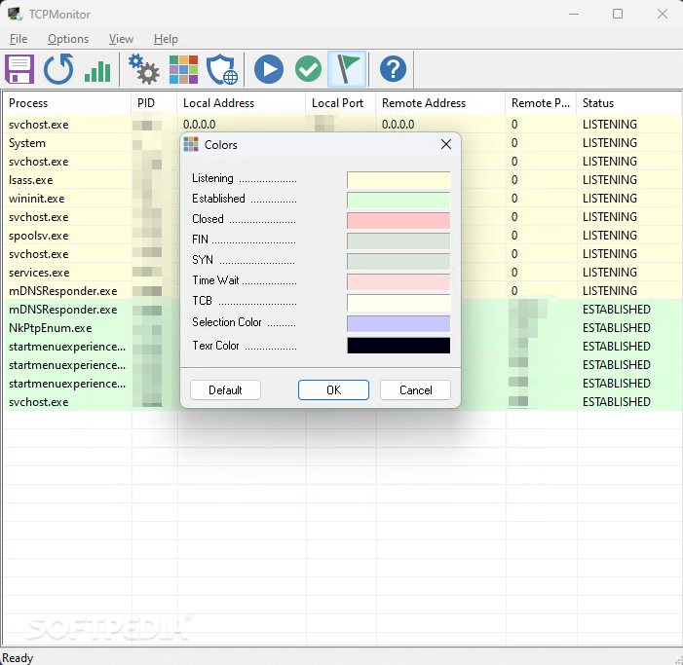Sort by the Status column header
683x665 pixels.
(629, 103)
